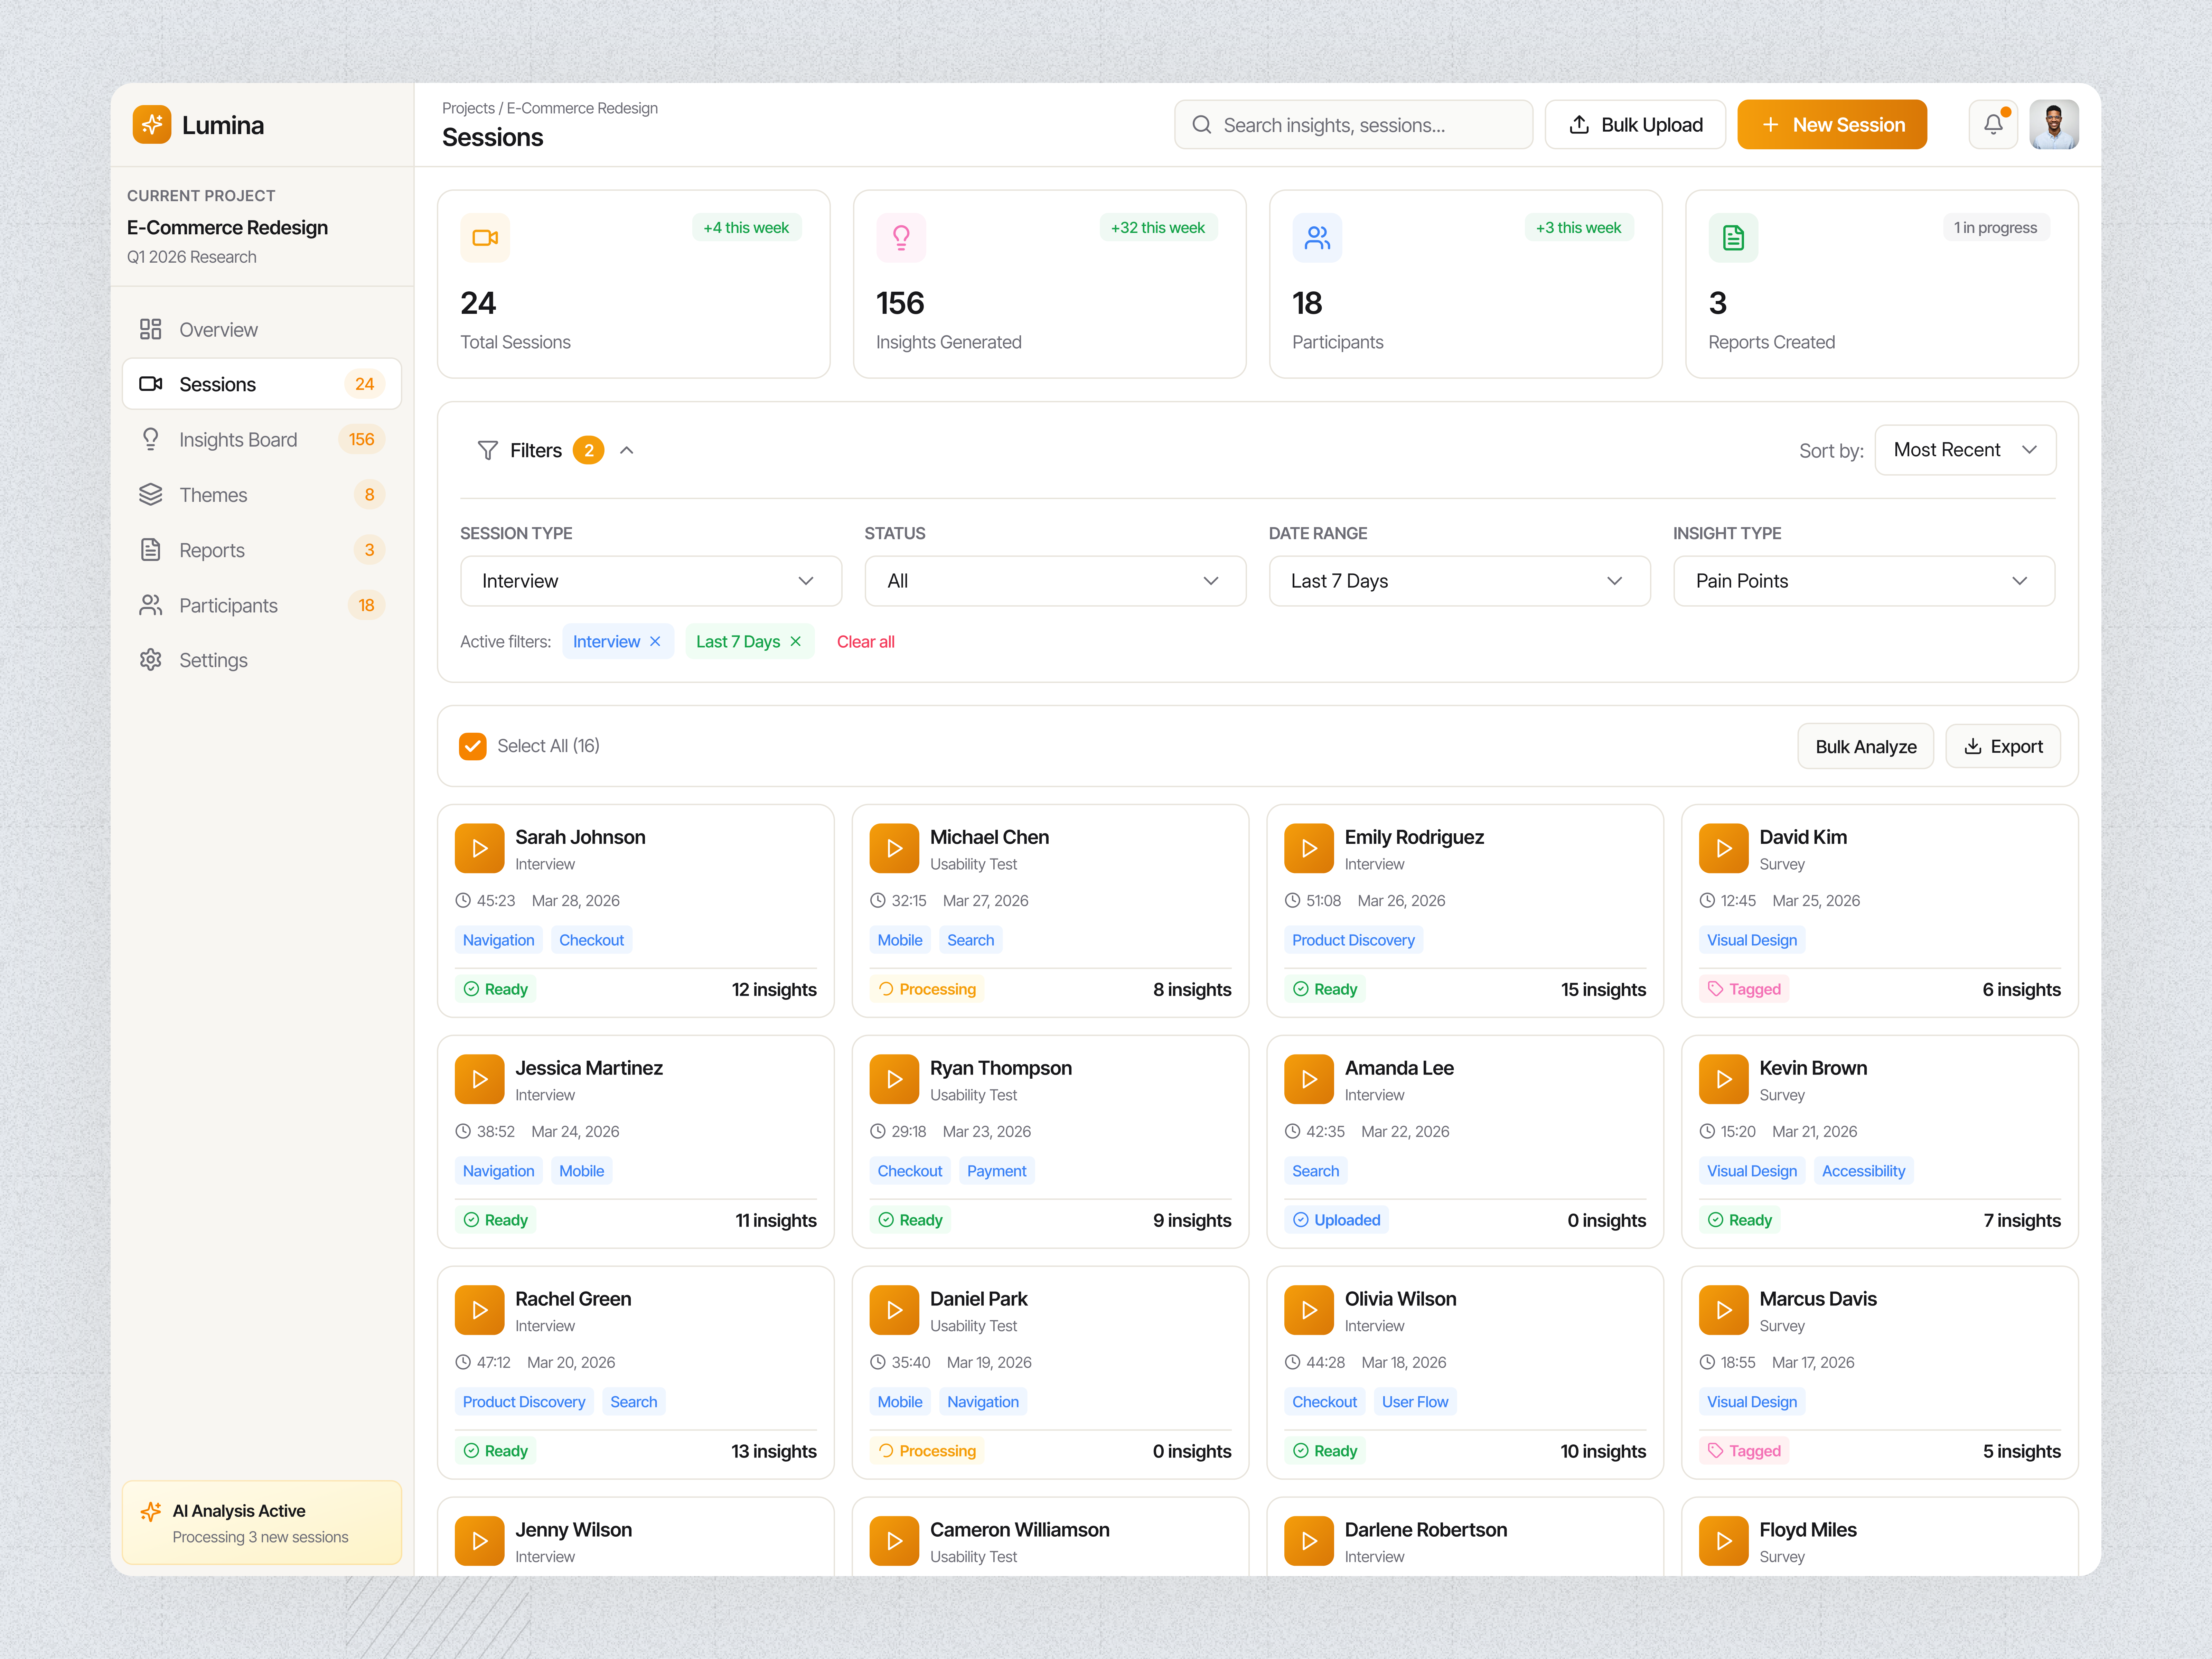Start a New Session

(x=1832, y=125)
